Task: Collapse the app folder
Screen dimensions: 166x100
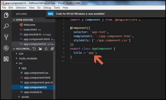Action: (x=19, y=68)
